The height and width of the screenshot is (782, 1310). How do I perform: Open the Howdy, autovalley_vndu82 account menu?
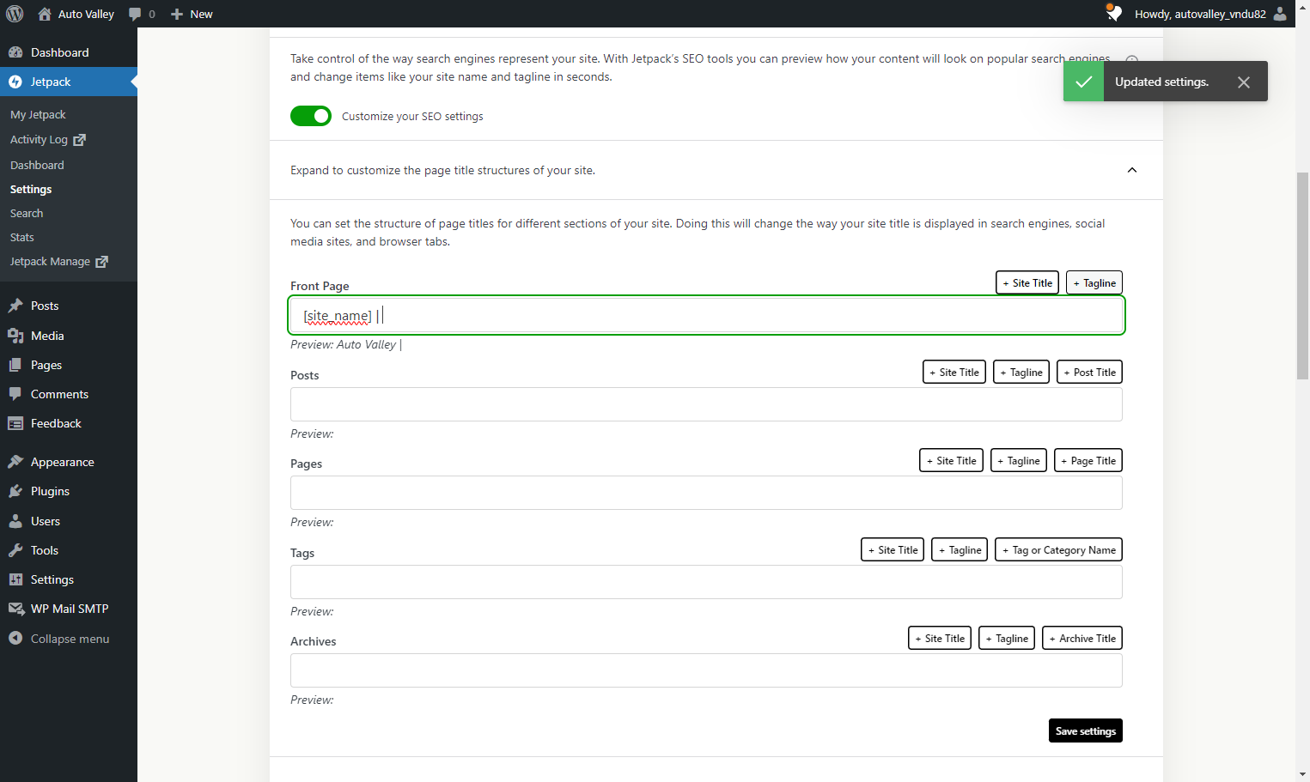(1210, 14)
